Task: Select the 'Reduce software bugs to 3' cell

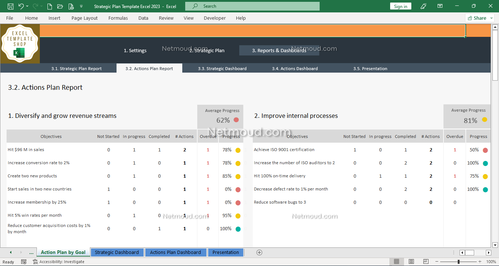Action: [280, 202]
